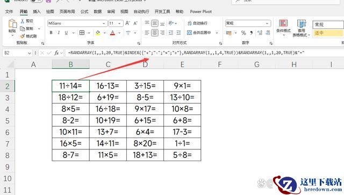Align cell text left
This screenshot has width=344, height=195.
pos(147,33)
